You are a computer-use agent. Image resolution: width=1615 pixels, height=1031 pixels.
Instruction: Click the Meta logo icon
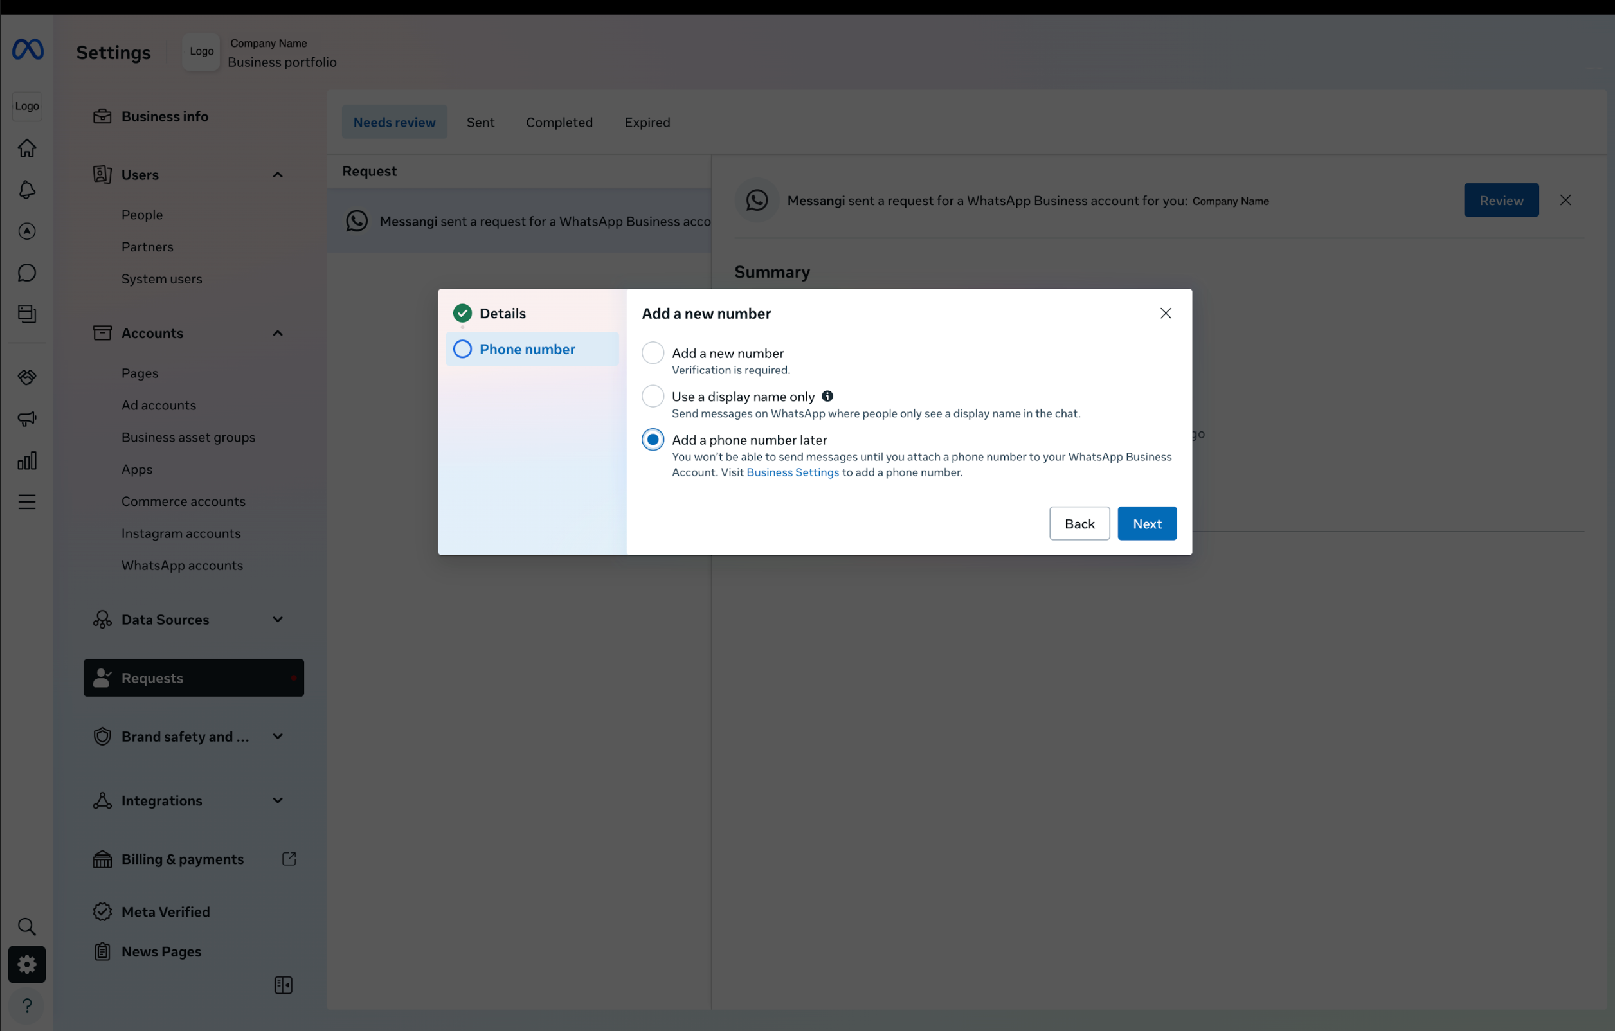point(28,49)
